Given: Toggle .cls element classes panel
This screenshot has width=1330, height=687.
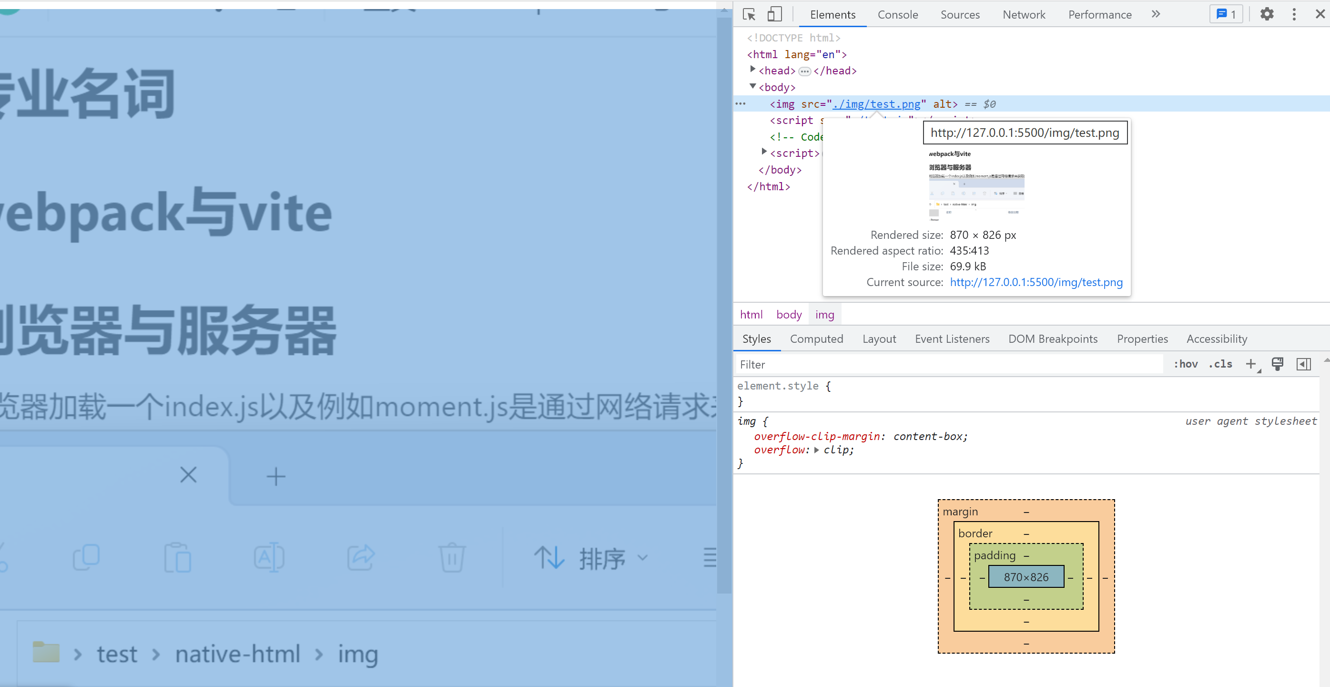Looking at the screenshot, I should pos(1220,364).
